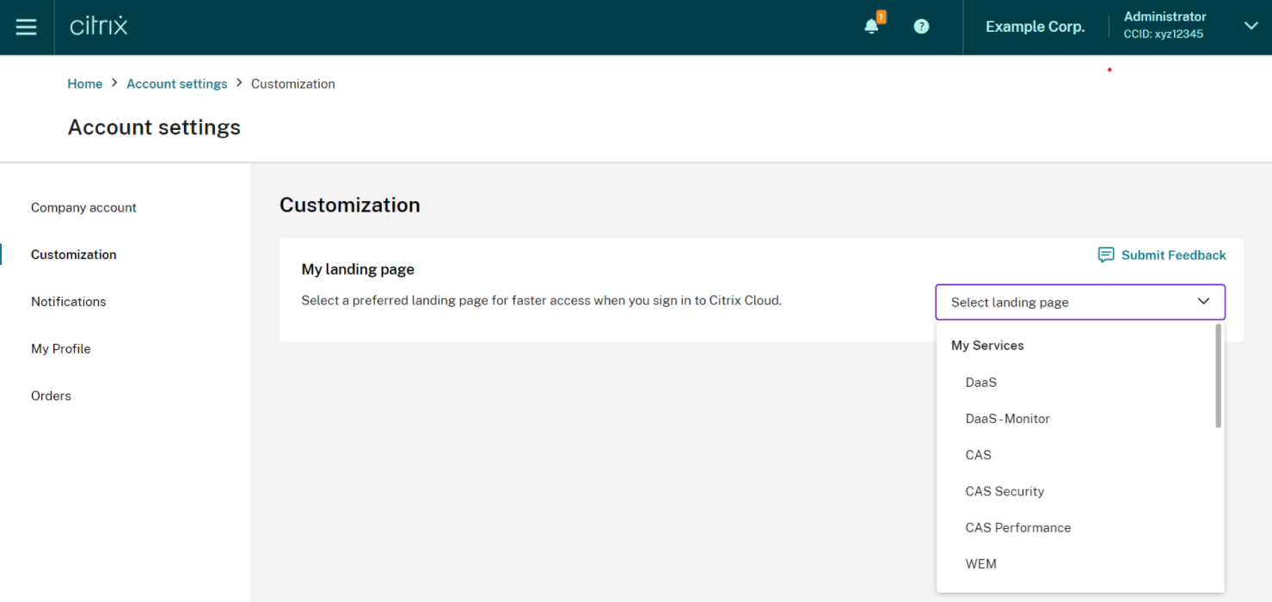Open Company account settings tab
Viewport: 1272px width, 602px height.
pos(83,207)
